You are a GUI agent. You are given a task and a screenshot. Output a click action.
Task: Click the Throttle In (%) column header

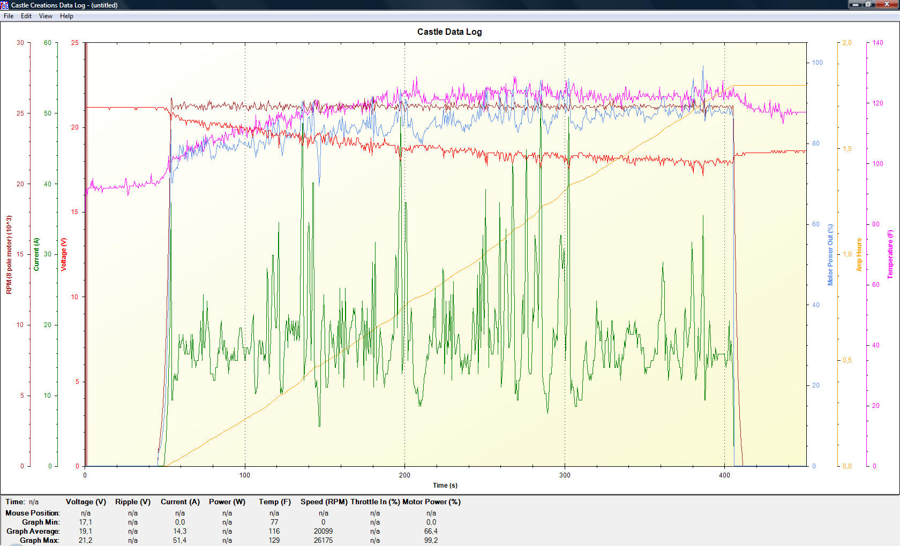point(375,502)
